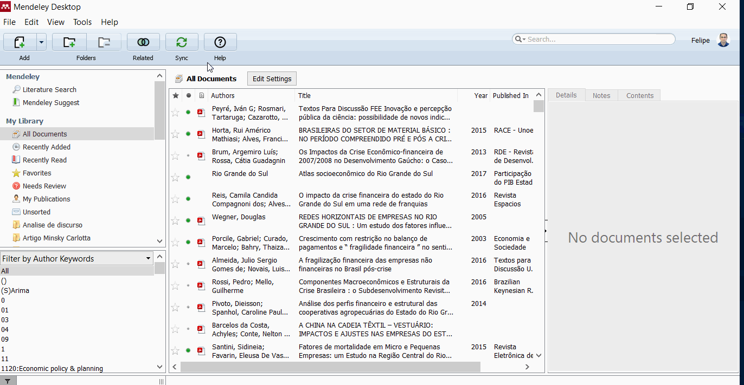744x385 pixels.
Task: Toggle read status of Almeida, Julio Sergio row
Action: pyautogui.click(x=188, y=264)
